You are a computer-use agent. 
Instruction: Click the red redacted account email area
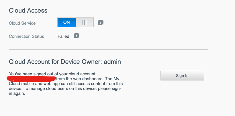click(32, 78)
